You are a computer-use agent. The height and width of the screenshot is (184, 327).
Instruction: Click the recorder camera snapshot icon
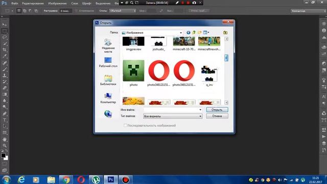click(194, 3)
